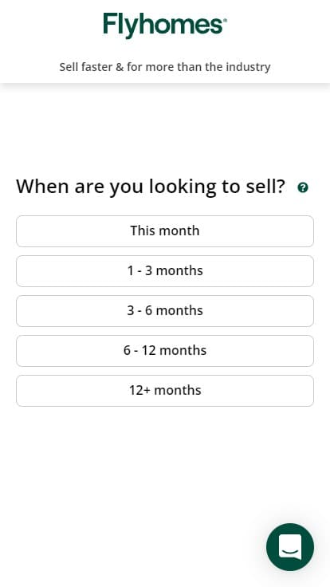Viewport: 330px width, 587px height.
Task: Select the "This month" option
Action: point(165,231)
